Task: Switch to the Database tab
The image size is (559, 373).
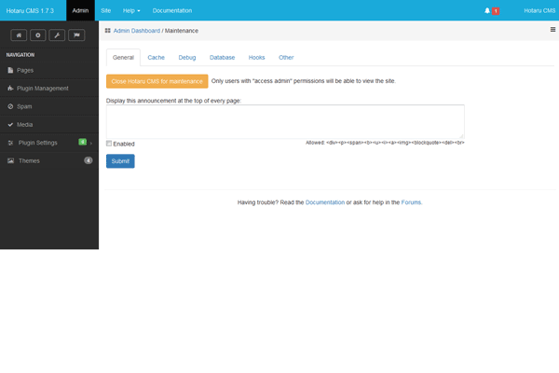Action: [222, 57]
